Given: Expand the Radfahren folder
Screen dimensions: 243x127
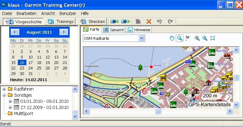Looking at the screenshot, I should click(4, 89).
